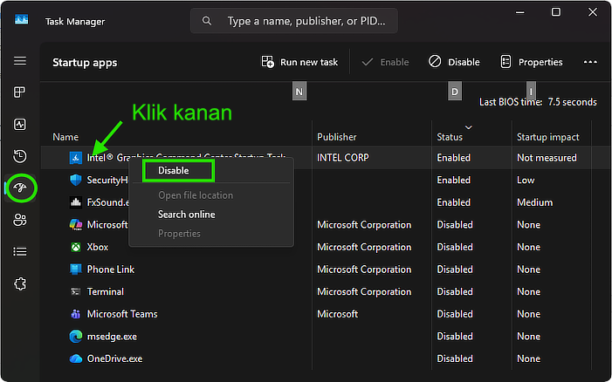Viewport: 612px width, 382px height.
Task: Click Last BIOS time 7.5 seconds text
Action: coord(538,102)
